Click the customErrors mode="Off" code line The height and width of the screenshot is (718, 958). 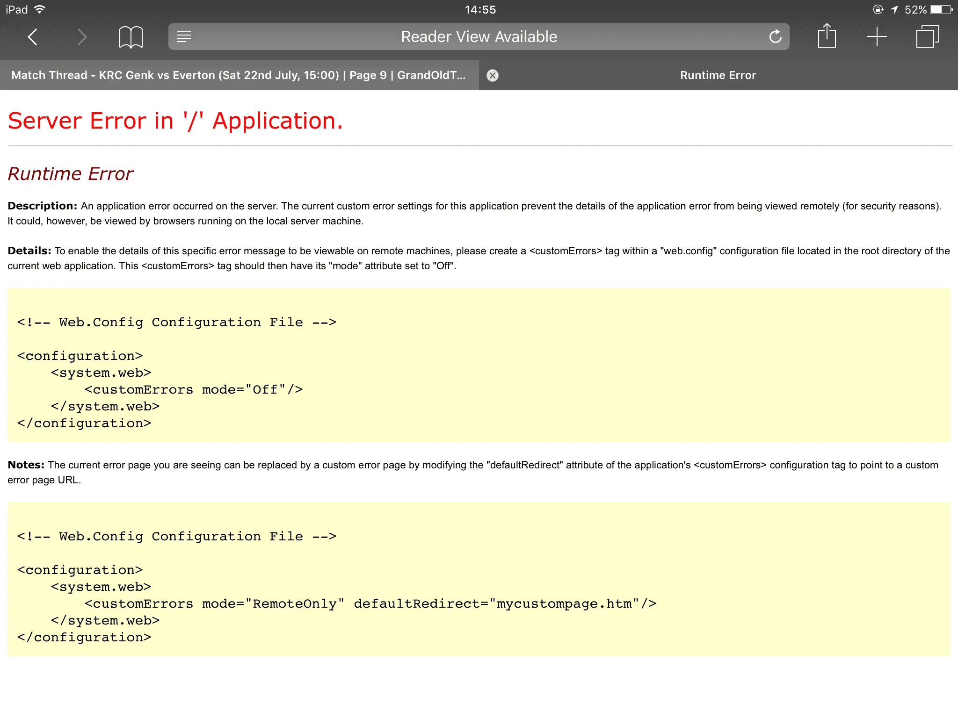pos(194,389)
